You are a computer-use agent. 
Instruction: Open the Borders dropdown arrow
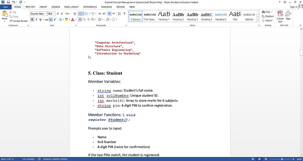tap(116, 19)
